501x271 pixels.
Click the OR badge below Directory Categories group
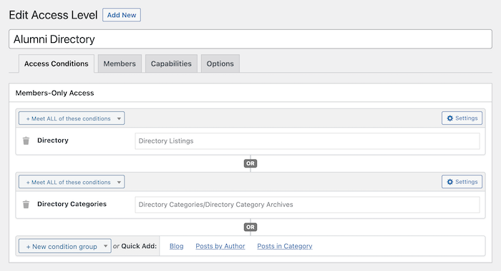[250, 227]
